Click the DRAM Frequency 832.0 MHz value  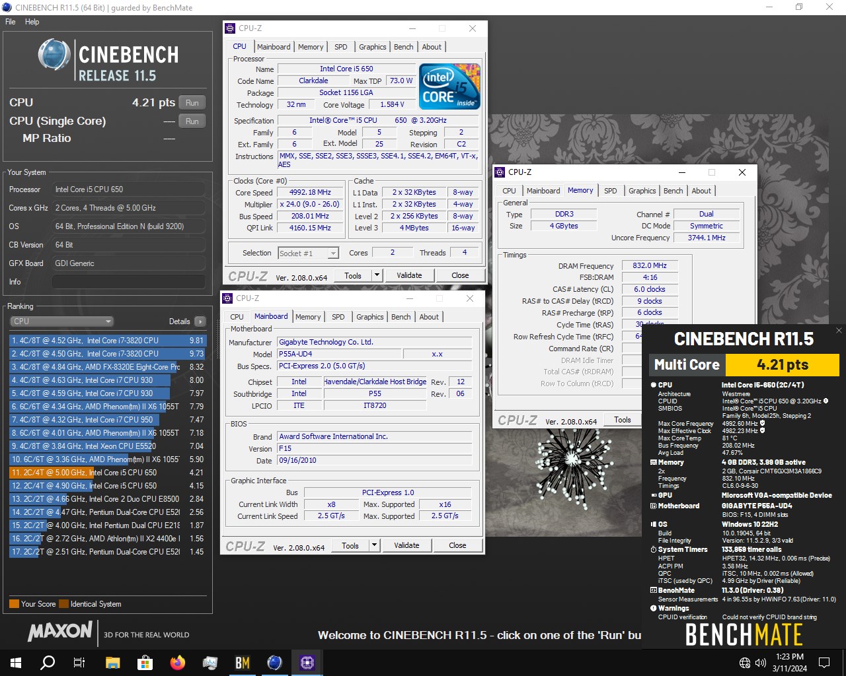pos(650,265)
